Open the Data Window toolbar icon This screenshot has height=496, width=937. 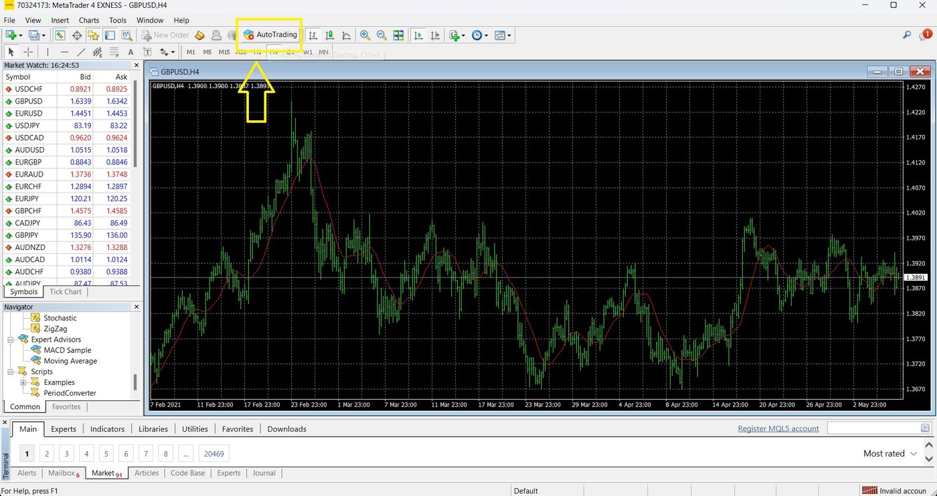tap(77, 35)
